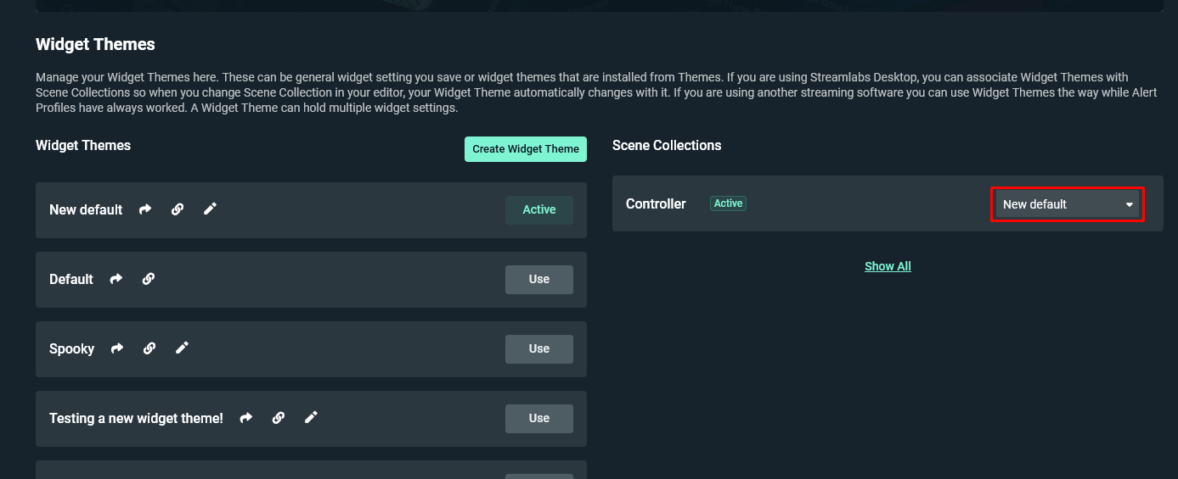Edit the New default theme with the pencil icon
This screenshot has width=1178, height=479.
[x=211, y=209]
